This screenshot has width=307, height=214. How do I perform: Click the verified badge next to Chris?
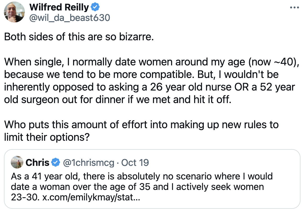pos(55,163)
